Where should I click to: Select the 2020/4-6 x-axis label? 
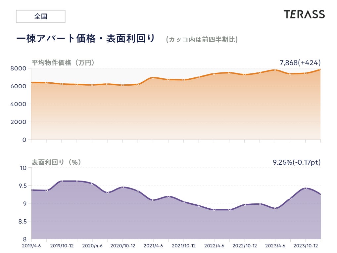92,246
